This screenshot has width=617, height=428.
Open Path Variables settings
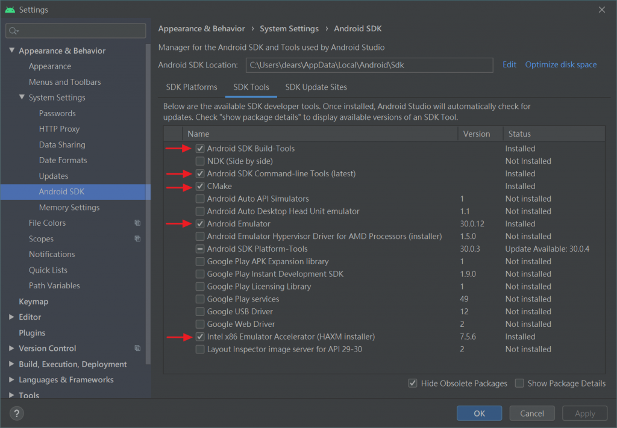tap(54, 286)
